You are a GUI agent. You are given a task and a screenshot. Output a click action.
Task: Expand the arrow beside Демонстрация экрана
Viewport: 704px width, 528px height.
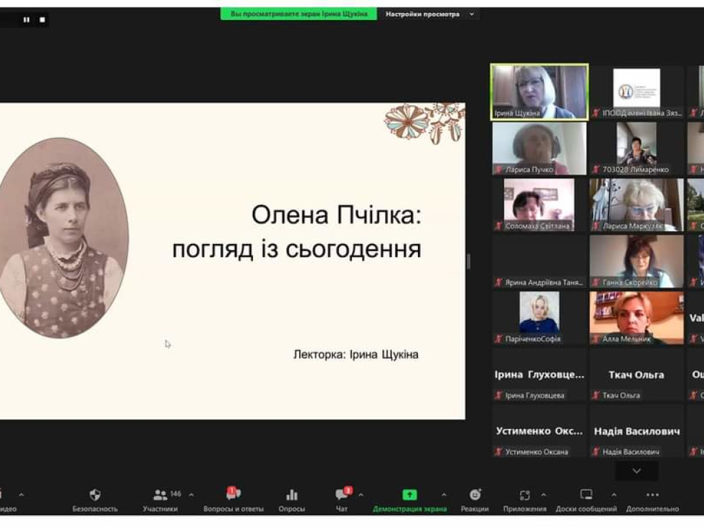(443, 495)
